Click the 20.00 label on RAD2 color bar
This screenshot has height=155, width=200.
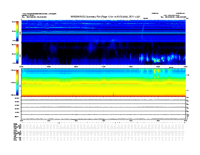14,31
